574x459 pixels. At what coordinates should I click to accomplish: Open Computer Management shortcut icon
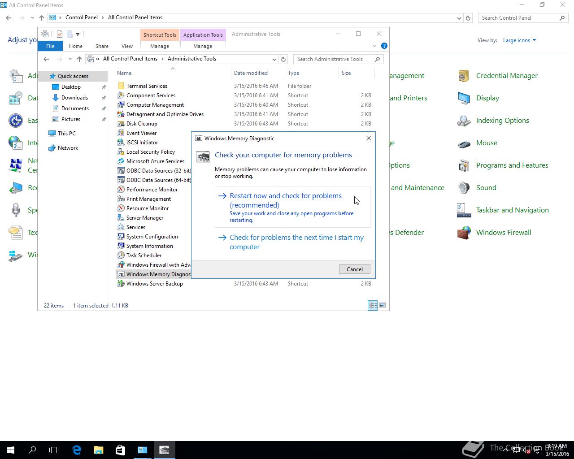(121, 105)
